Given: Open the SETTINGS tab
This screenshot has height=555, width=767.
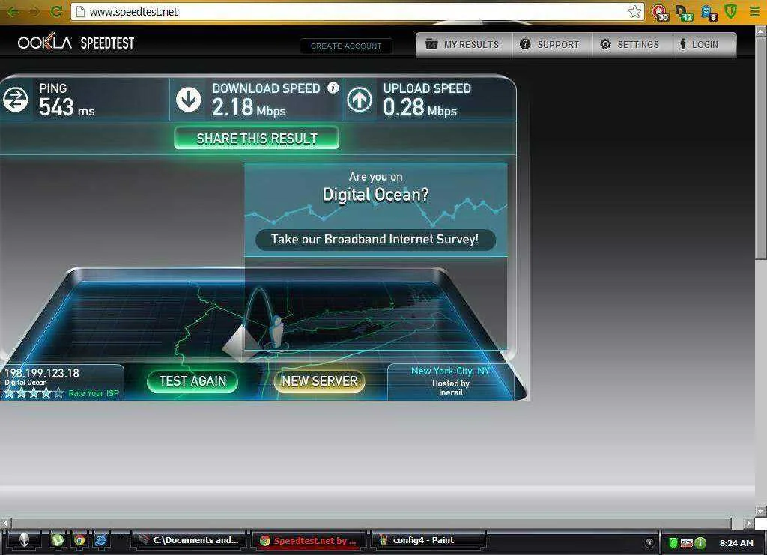Looking at the screenshot, I should tap(632, 44).
